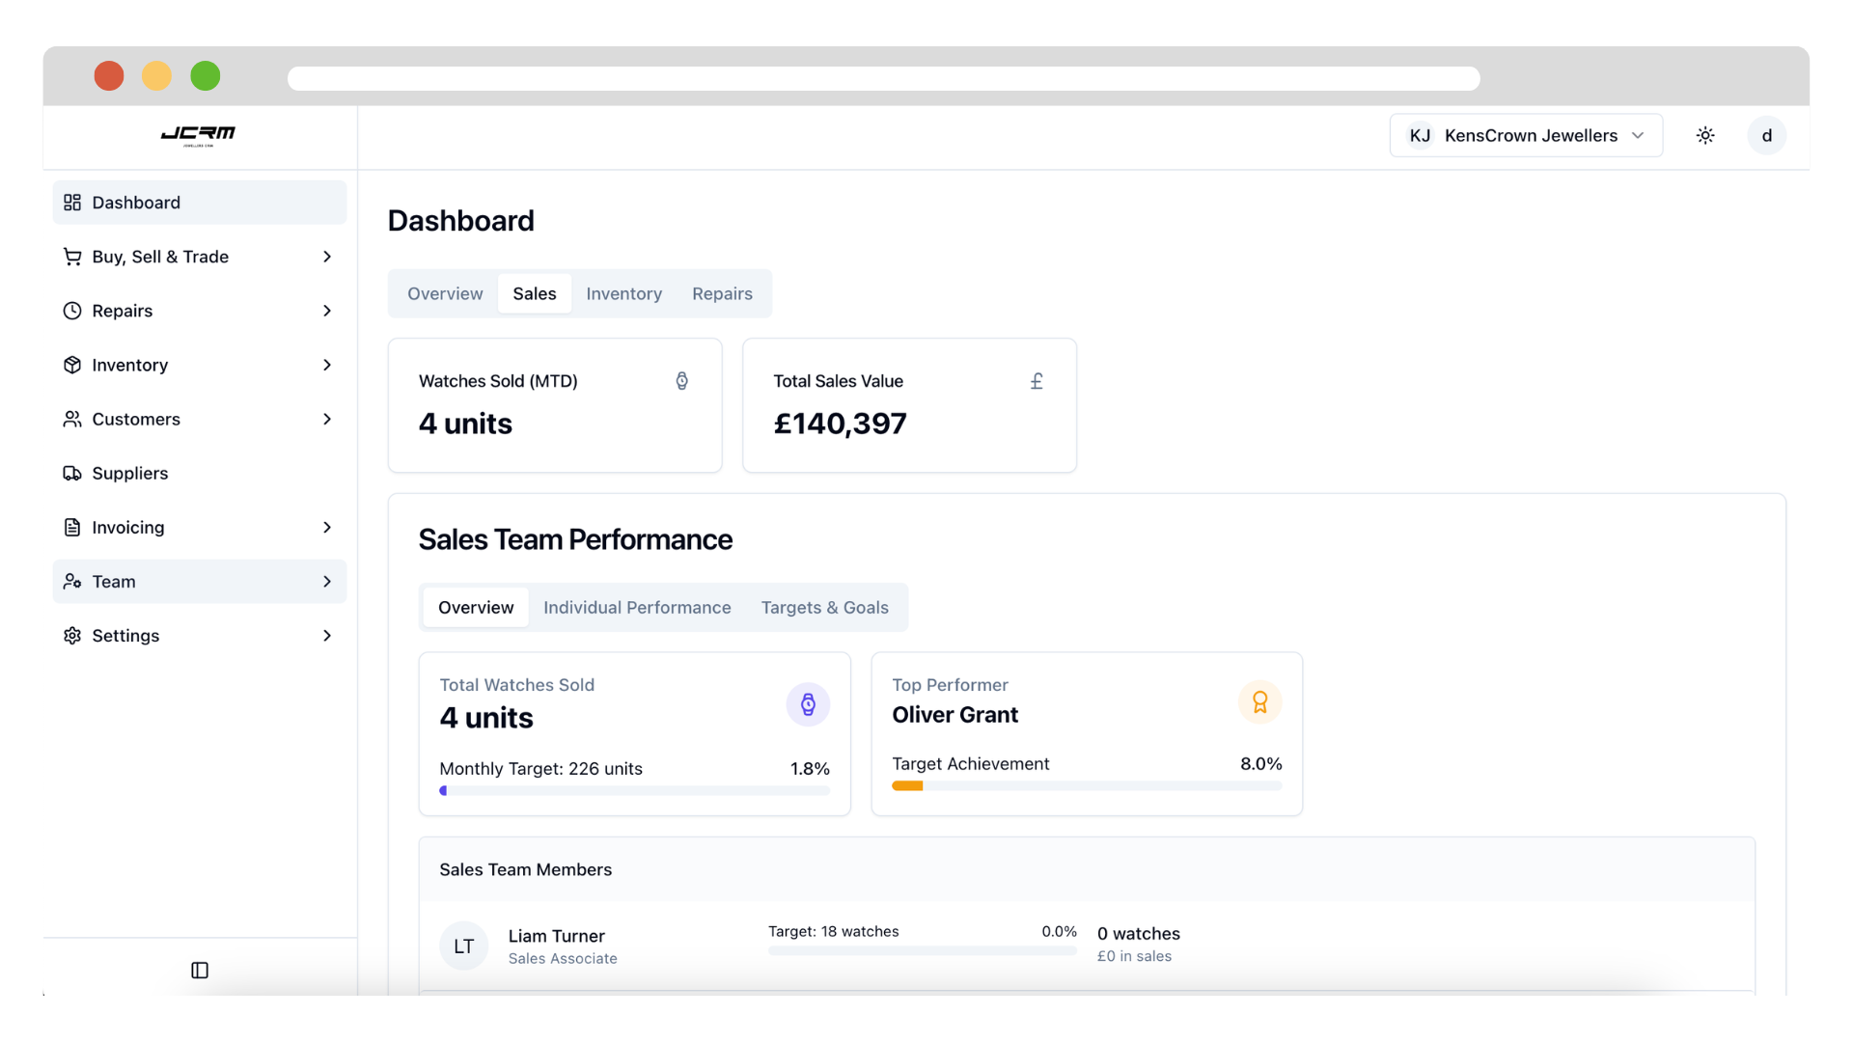Open the KensCrown Jewellers store dropdown
The height and width of the screenshot is (1042, 1853).
click(1525, 135)
